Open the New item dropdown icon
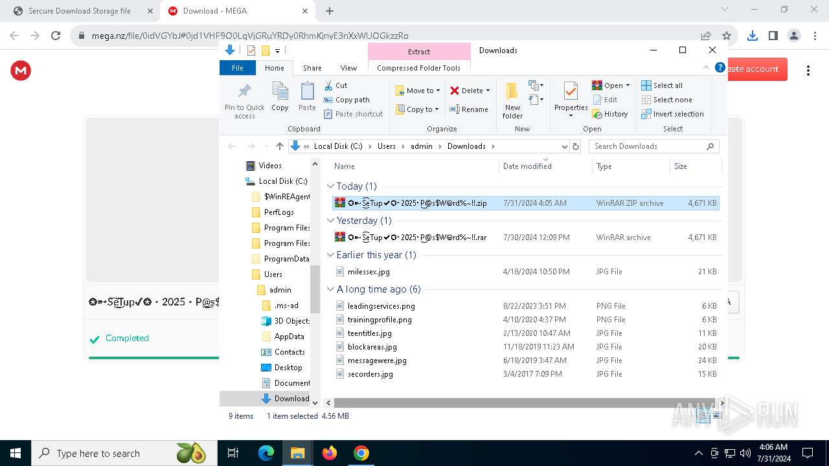 [x=535, y=85]
